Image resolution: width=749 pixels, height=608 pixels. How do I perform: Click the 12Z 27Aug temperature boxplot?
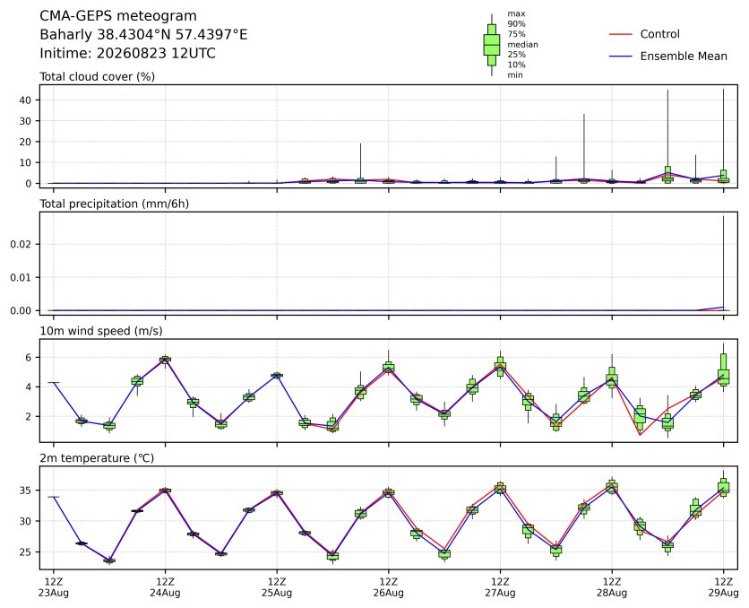click(500, 489)
